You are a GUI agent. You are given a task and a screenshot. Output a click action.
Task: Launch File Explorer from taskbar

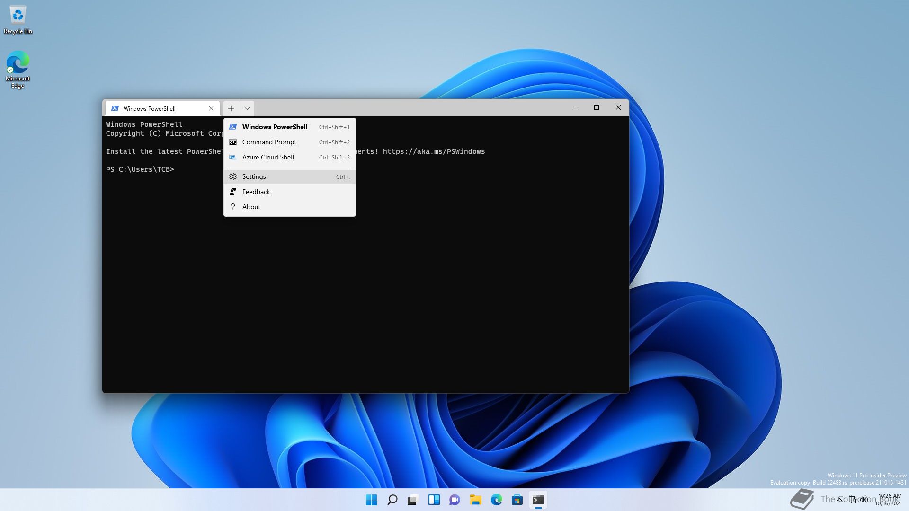pos(475,500)
